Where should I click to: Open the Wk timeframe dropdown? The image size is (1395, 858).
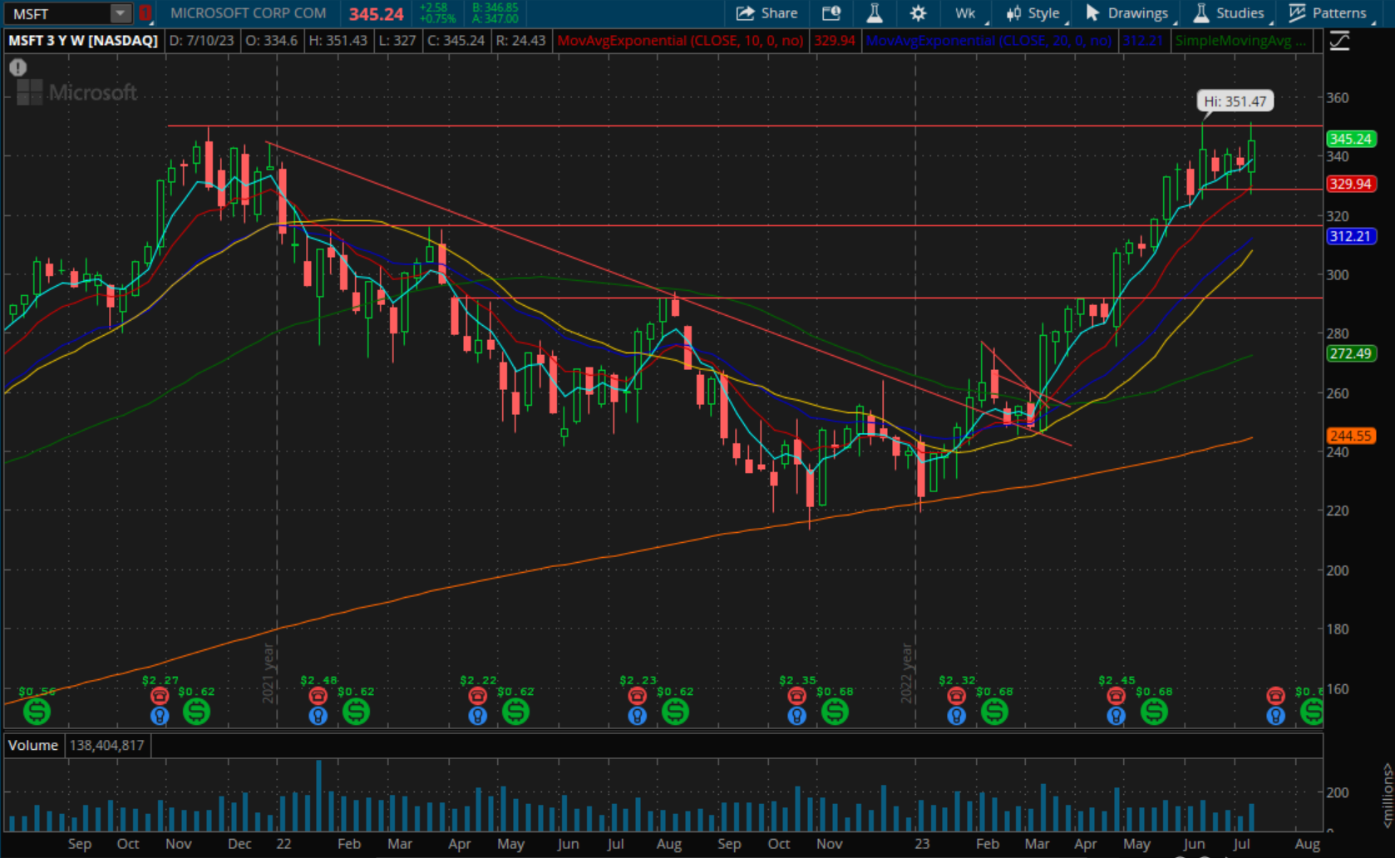click(x=966, y=13)
